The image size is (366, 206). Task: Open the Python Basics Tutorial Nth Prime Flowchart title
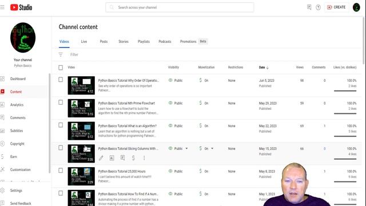tap(126, 103)
